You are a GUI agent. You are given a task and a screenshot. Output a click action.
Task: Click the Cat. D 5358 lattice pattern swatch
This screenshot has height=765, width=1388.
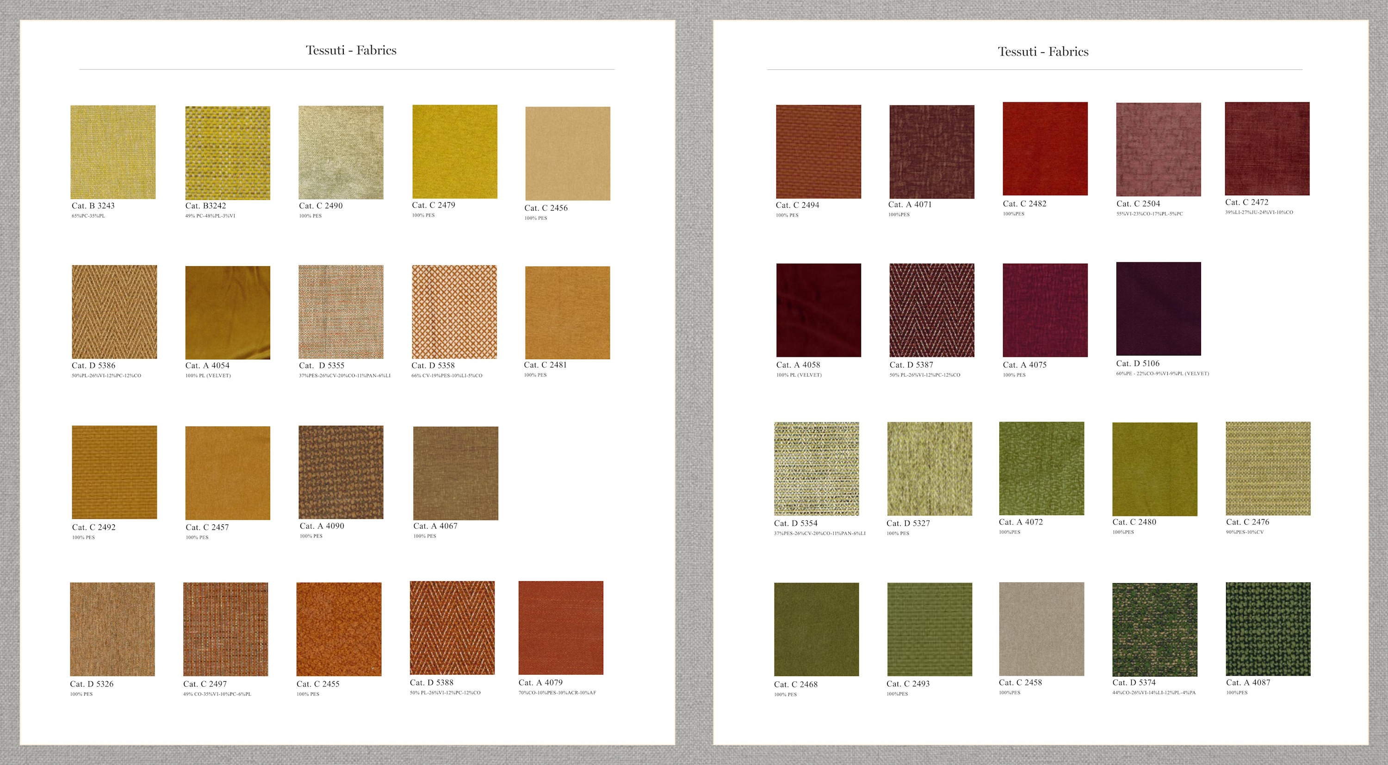click(x=454, y=311)
